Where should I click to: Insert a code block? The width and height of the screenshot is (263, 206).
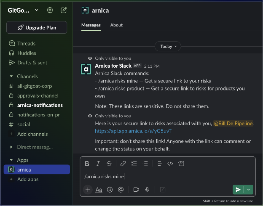coord(181,164)
